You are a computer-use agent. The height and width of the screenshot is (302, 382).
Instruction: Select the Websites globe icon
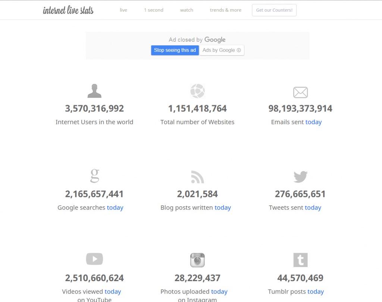tap(197, 91)
